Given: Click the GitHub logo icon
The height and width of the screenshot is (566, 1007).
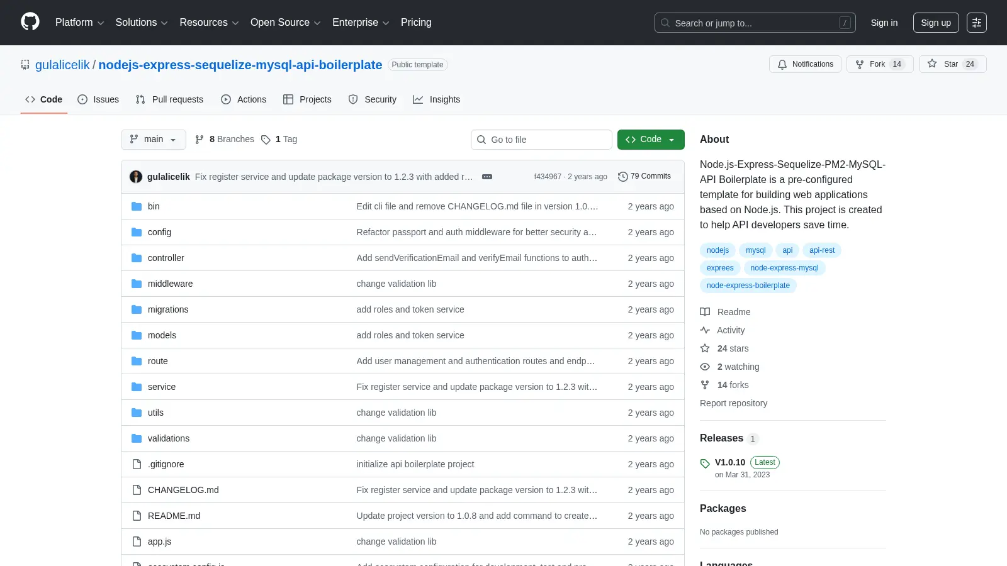Looking at the screenshot, I should (x=30, y=22).
